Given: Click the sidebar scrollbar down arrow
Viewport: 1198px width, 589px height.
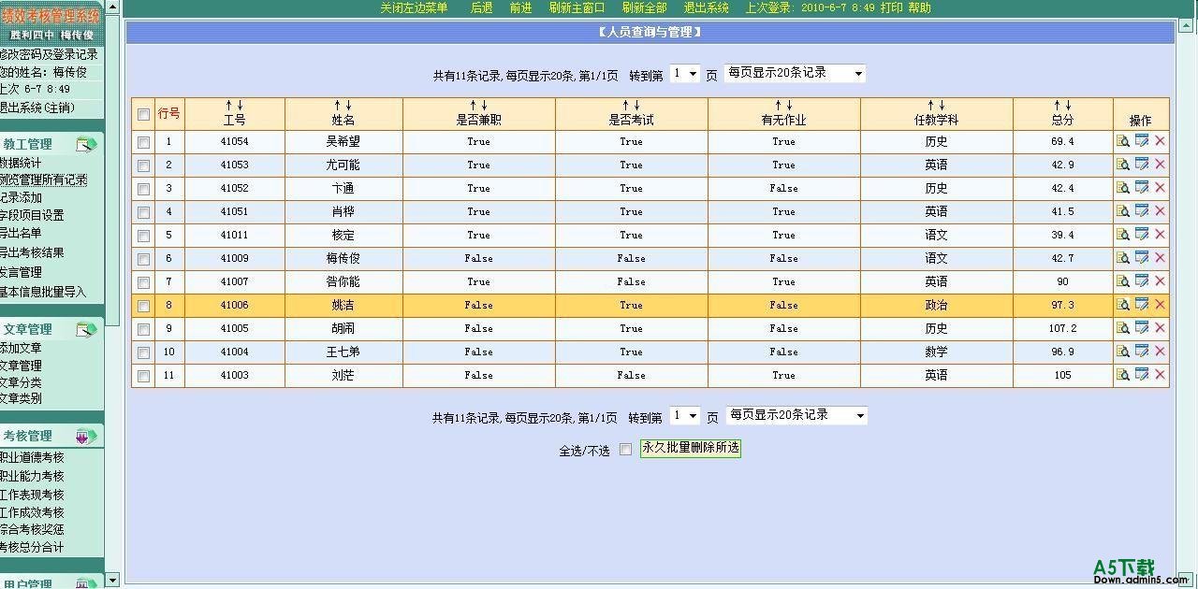Looking at the screenshot, I should click(112, 581).
